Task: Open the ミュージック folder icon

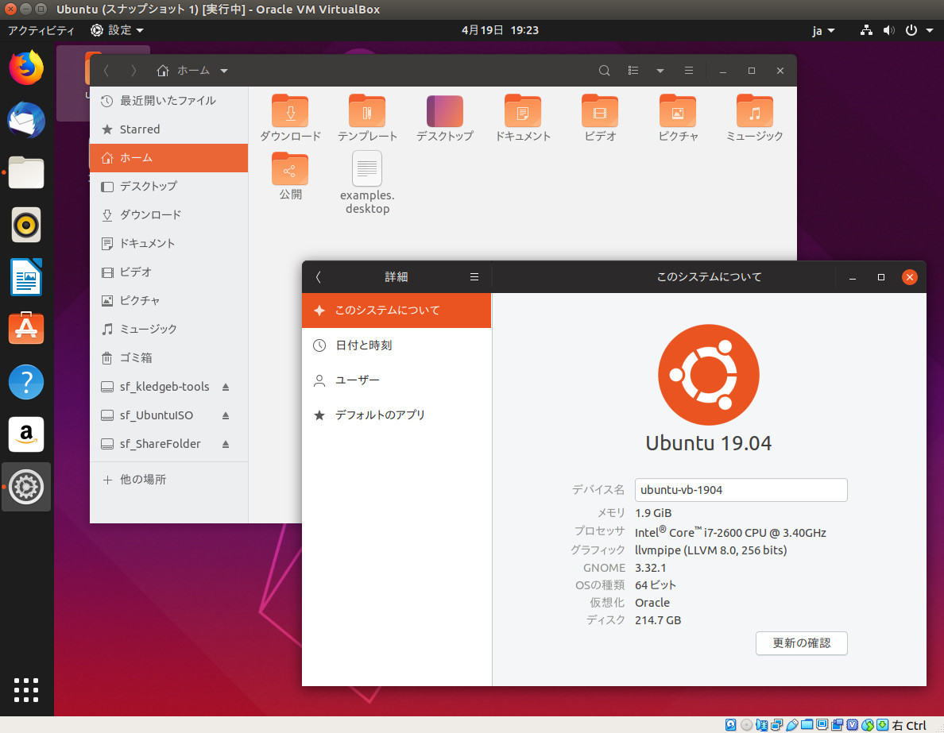Action: click(x=754, y=110)
